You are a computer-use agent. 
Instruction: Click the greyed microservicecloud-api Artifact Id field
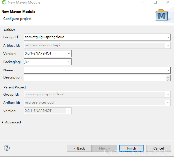pos(97,45)
